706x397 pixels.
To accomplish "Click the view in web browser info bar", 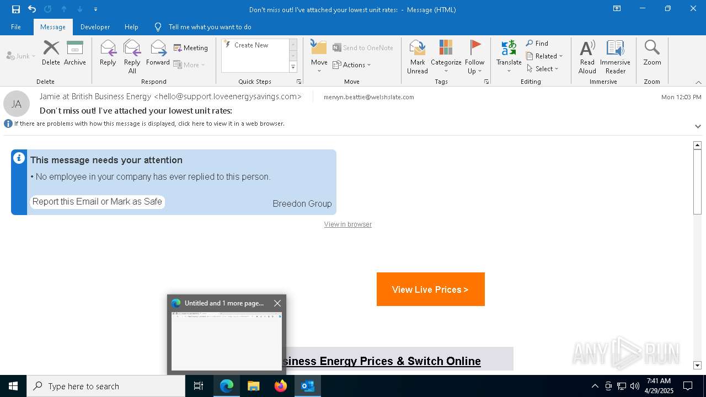I will point(149,124).
